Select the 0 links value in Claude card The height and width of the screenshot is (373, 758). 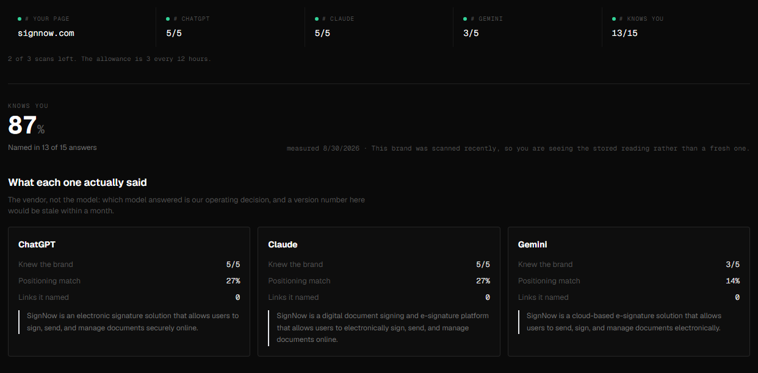click(x=488, y=297)
